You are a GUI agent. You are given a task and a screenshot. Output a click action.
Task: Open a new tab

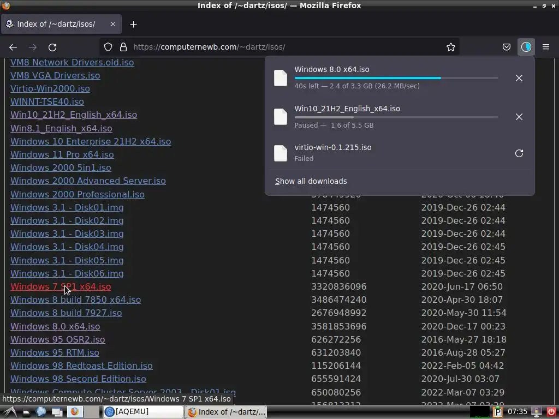coord(133,24)
